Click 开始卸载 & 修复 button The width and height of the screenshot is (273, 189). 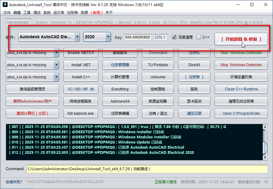click(241, 39)
